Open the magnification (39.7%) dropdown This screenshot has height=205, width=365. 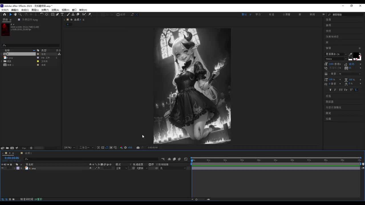(x=70, y=147)
